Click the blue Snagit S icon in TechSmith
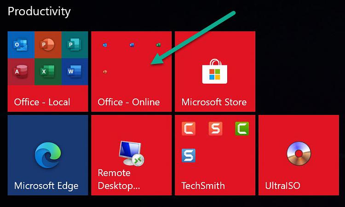Screen dimensions: 345x207 pos(189,155)
